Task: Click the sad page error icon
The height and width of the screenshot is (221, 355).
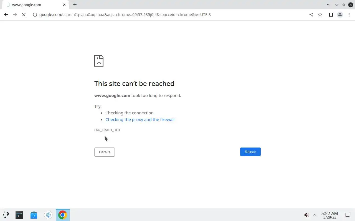Action: click(99, 61)
